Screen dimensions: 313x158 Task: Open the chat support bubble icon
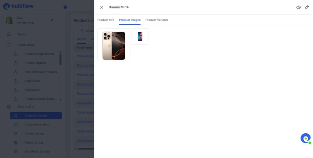coord(306,138)
